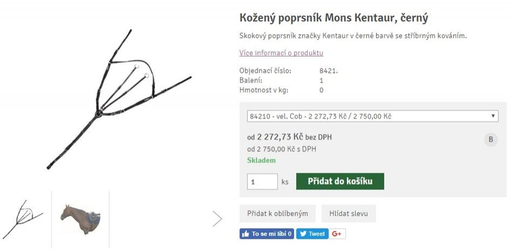Share via the Google Plus icon
The height and width of the screenshot is (252, 511).
337,234
